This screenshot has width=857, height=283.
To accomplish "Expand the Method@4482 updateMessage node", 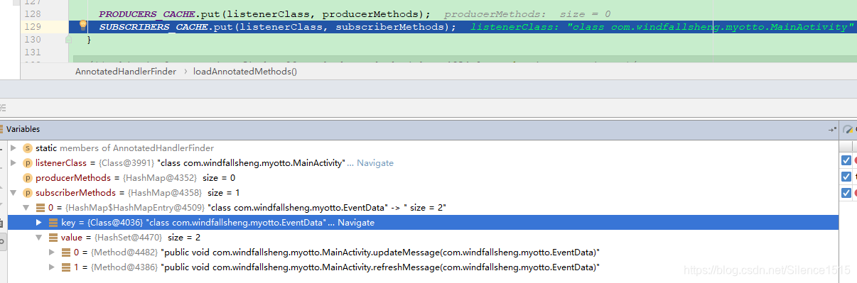I will coord(52,253).
